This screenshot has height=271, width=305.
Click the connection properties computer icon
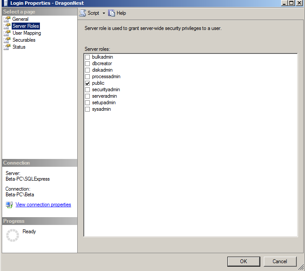click(9, 205)
